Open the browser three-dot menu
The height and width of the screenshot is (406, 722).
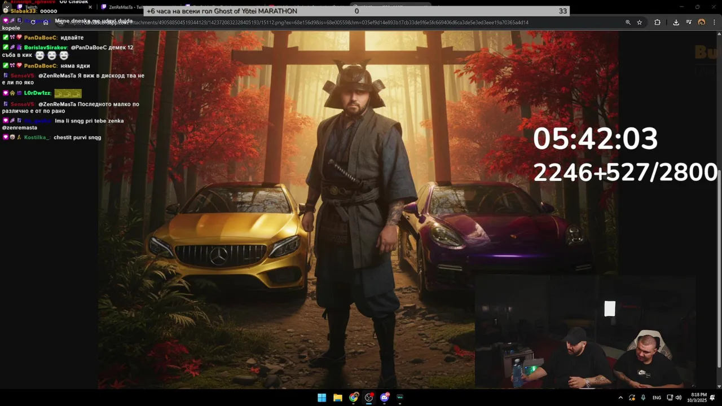[x=714, y=23]
